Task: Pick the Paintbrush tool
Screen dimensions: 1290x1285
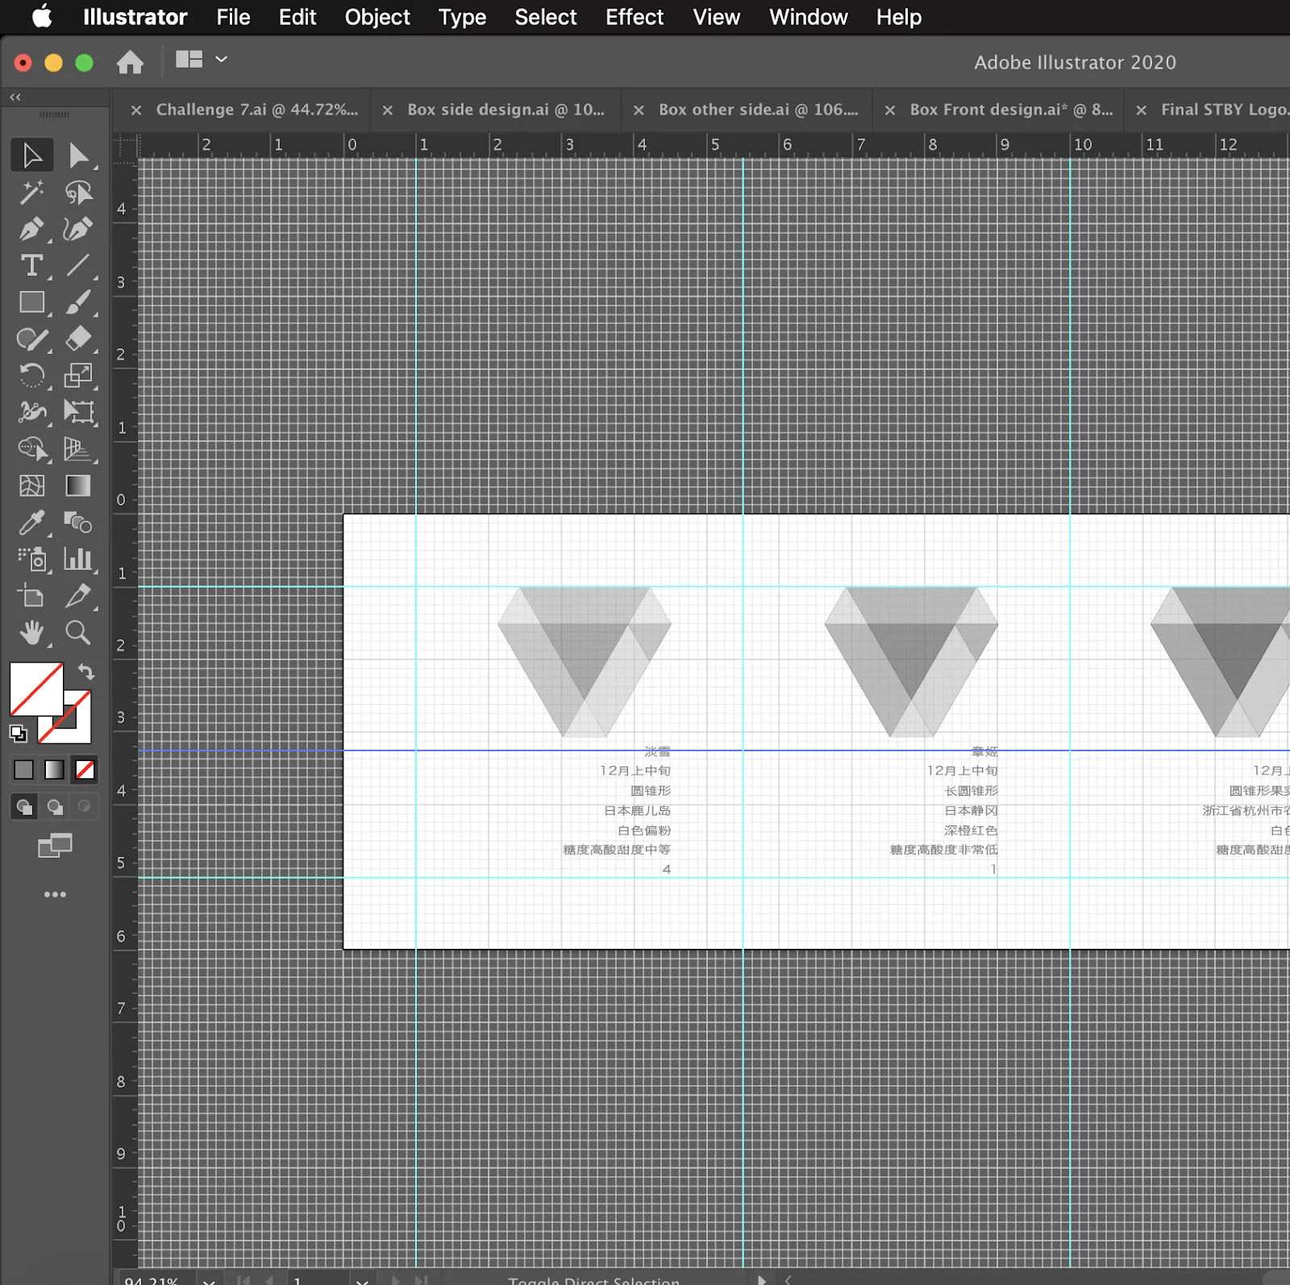Action: tap(78, 302)
